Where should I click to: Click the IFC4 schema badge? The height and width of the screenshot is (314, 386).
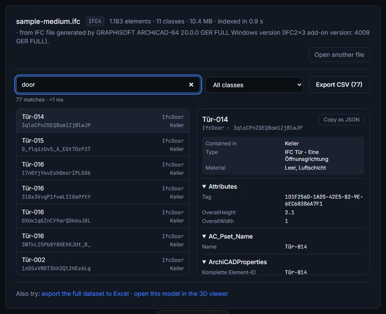95,21
